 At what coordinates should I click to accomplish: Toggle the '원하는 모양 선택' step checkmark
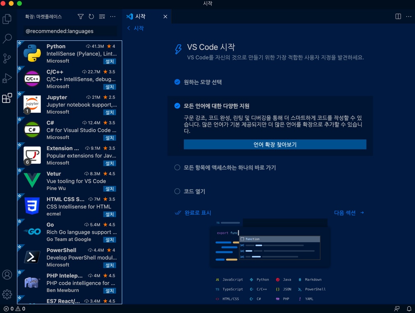(x=177, y=82)
